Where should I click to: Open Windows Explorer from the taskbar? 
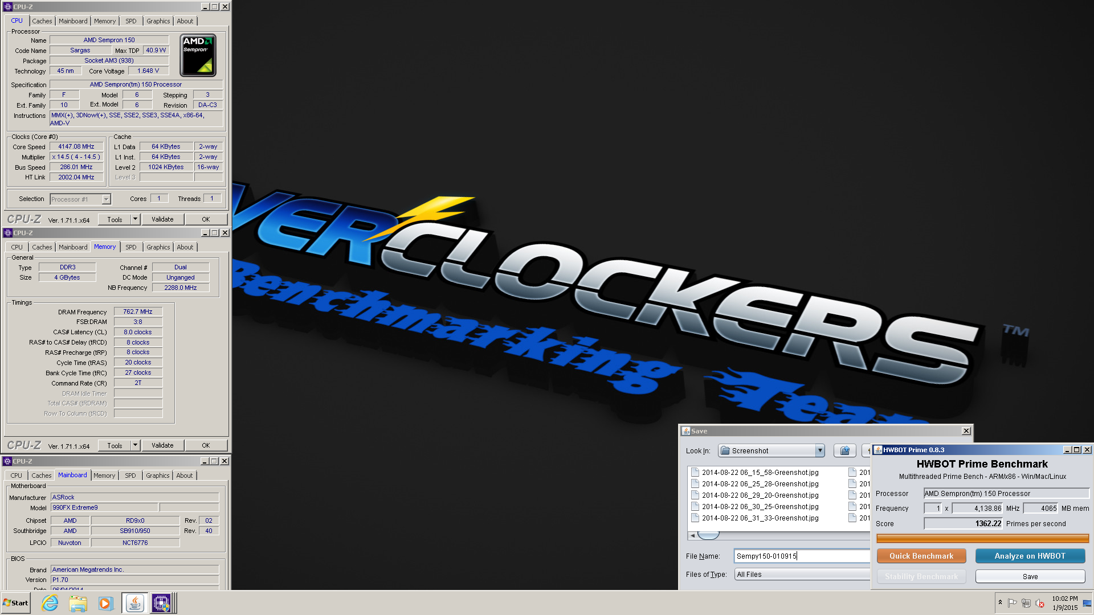tap(78, 603)
